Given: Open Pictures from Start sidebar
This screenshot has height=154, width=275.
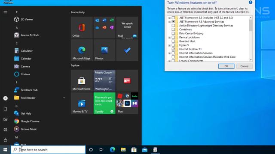Looking at the screenshot, I should [6, 119].
